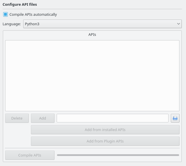
Task: Click the separator line under the page heading
Action: [x=92, y=9]
